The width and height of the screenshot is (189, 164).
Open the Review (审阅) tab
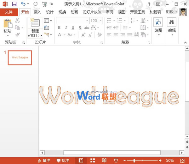(110, 12)
